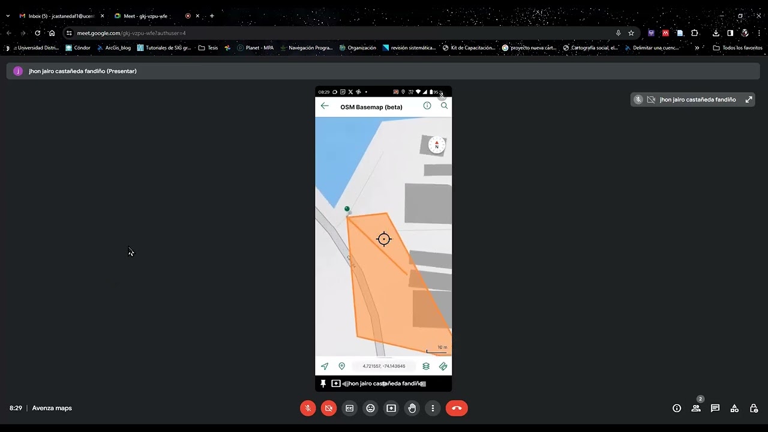Click the GPS navigation arrow icon
The width and height of the screenshot is (768, 432).
[325, 366]
